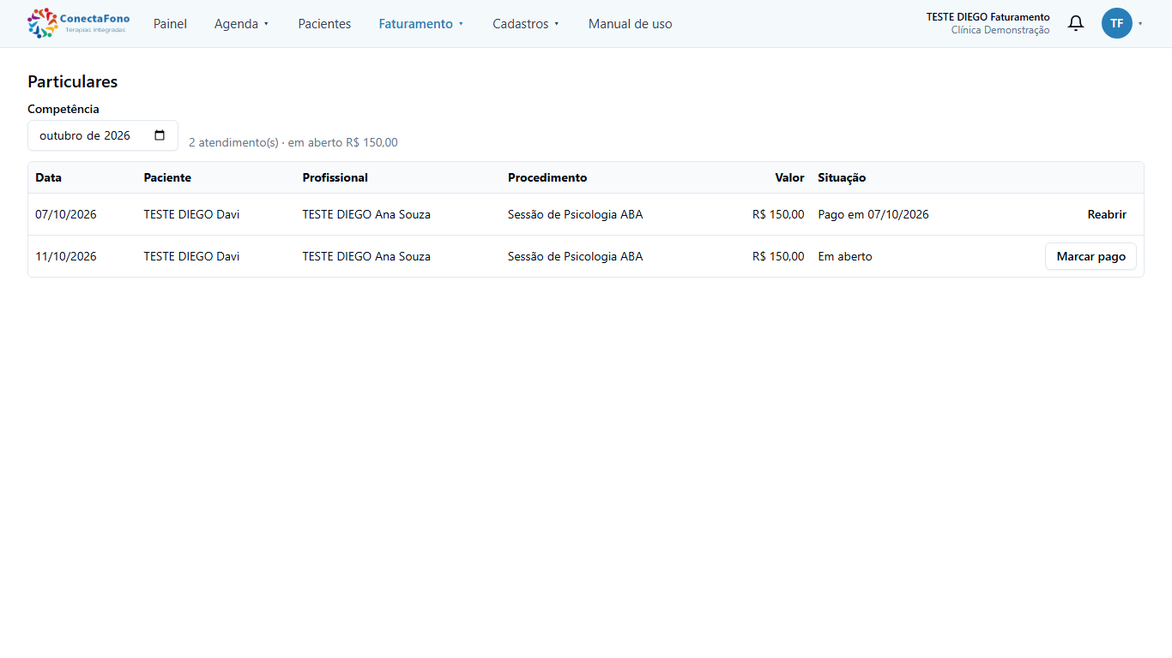Select the date cell 11/10/2026
Viewport: 1172px width, 658px height.
[66, 256]
